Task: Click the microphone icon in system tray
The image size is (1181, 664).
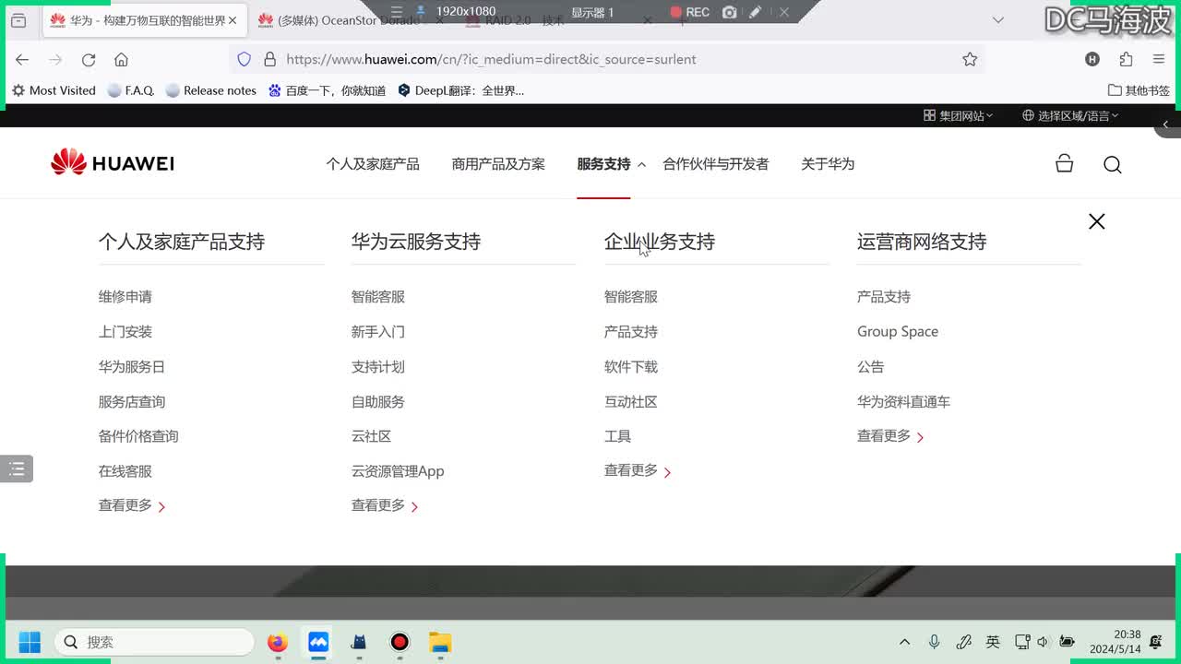Action: (934, 642)
